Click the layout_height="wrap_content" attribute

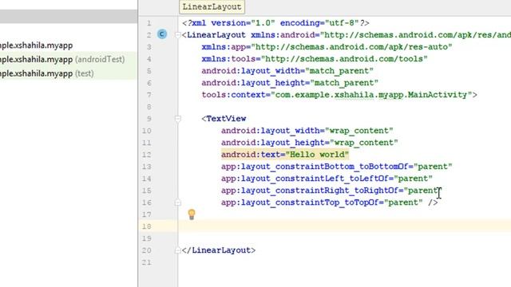pyautogui.click(x=310, y=143)
